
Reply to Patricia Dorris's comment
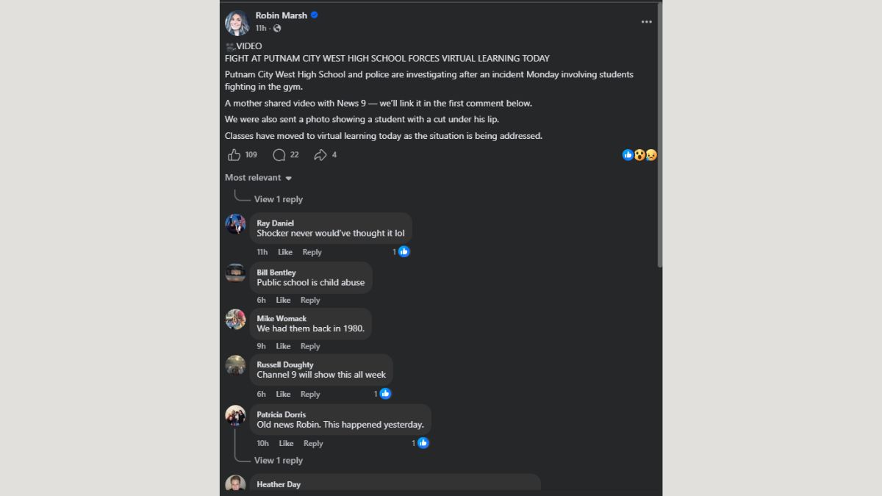313,444
